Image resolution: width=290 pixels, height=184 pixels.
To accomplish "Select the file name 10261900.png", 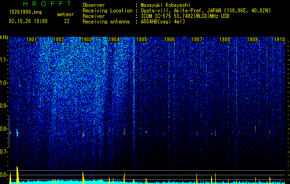I will [x=25, y=12].
